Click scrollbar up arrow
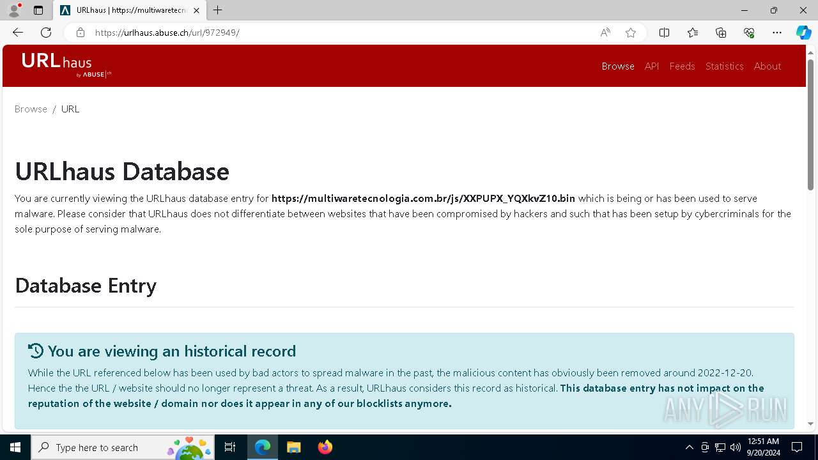Screen dimensions: 818x460 click(811, 52)
